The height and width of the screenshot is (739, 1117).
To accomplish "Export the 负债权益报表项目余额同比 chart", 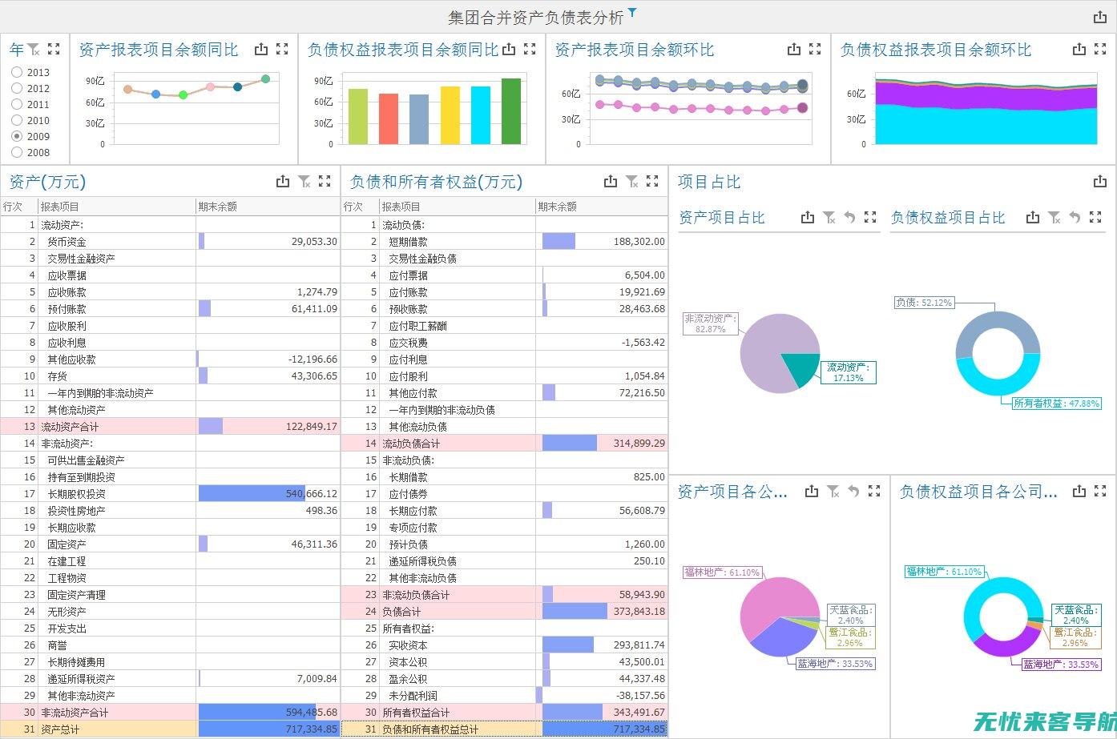I will click(x=509, y=49).
